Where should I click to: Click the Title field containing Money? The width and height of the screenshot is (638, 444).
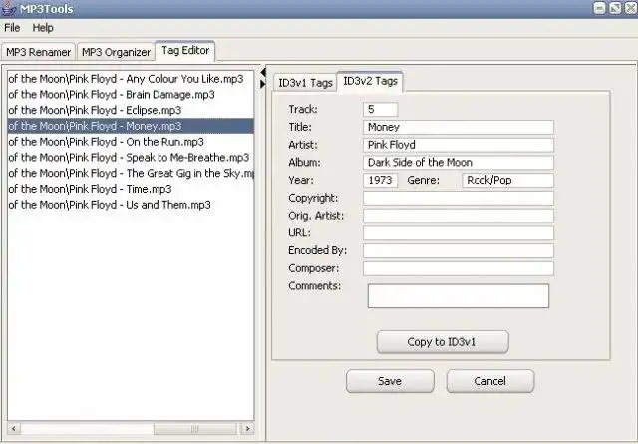pyautogui.click(x=459, y=127)
